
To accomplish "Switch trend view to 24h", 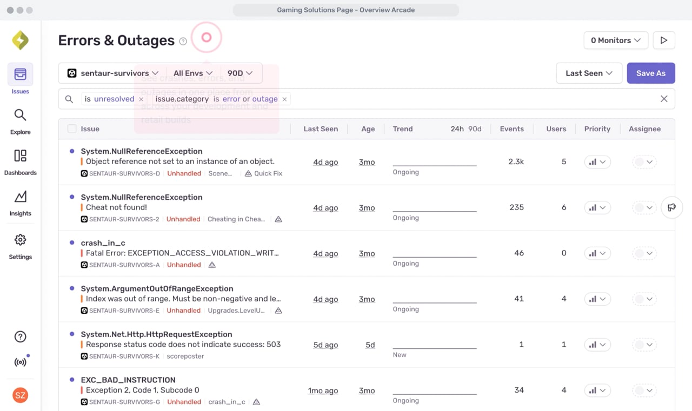I will (457, 129).
